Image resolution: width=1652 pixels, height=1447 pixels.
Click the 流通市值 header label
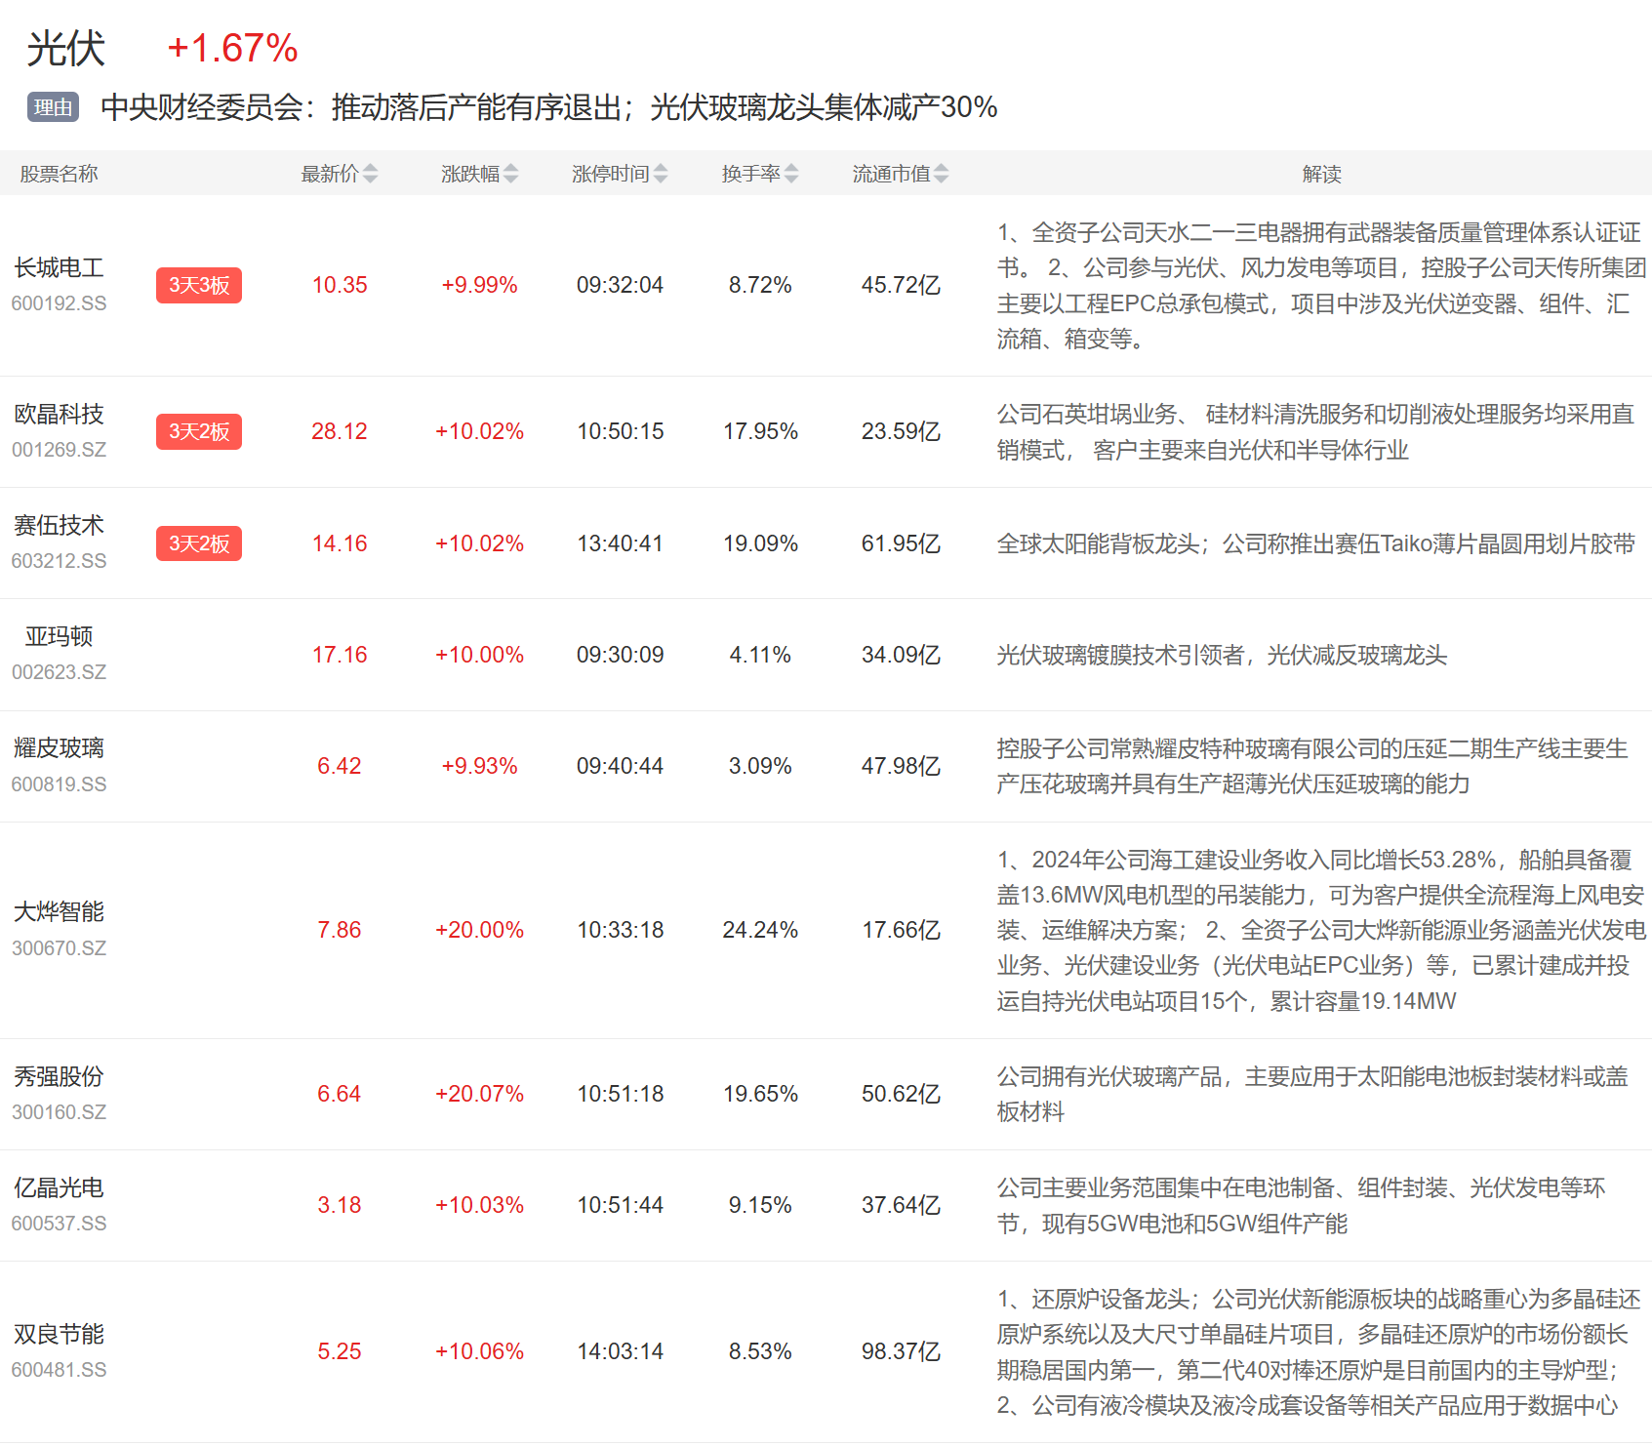(x=892, y=174)
